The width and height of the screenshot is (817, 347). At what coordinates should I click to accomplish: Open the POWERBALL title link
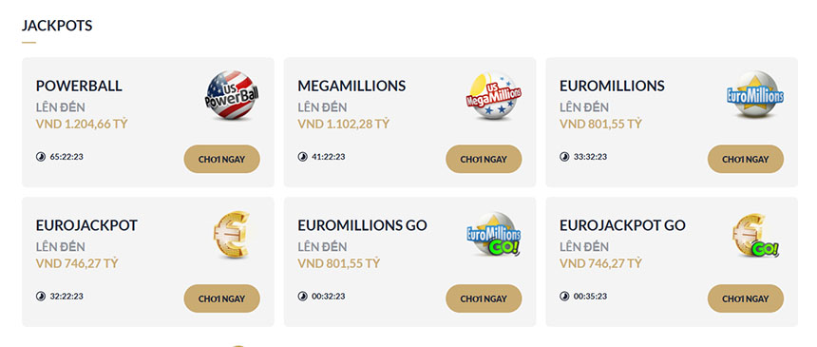click(79, 87)
